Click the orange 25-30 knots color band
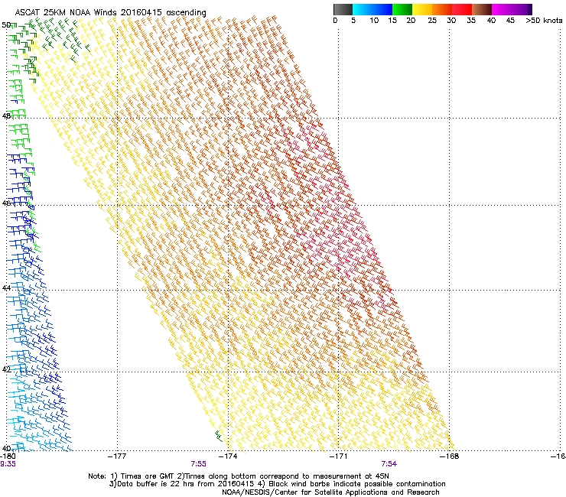The width and height of the screenshot is (566, 497). (442, 9)
